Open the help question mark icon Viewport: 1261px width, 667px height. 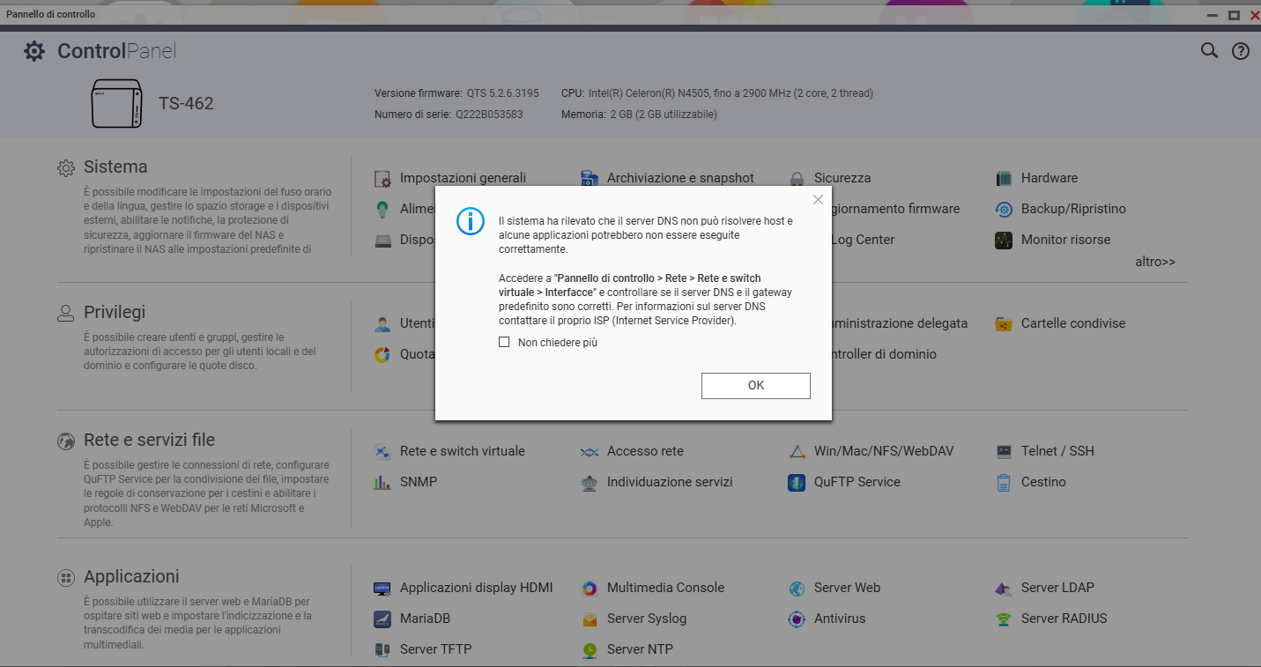(1240, 51)
